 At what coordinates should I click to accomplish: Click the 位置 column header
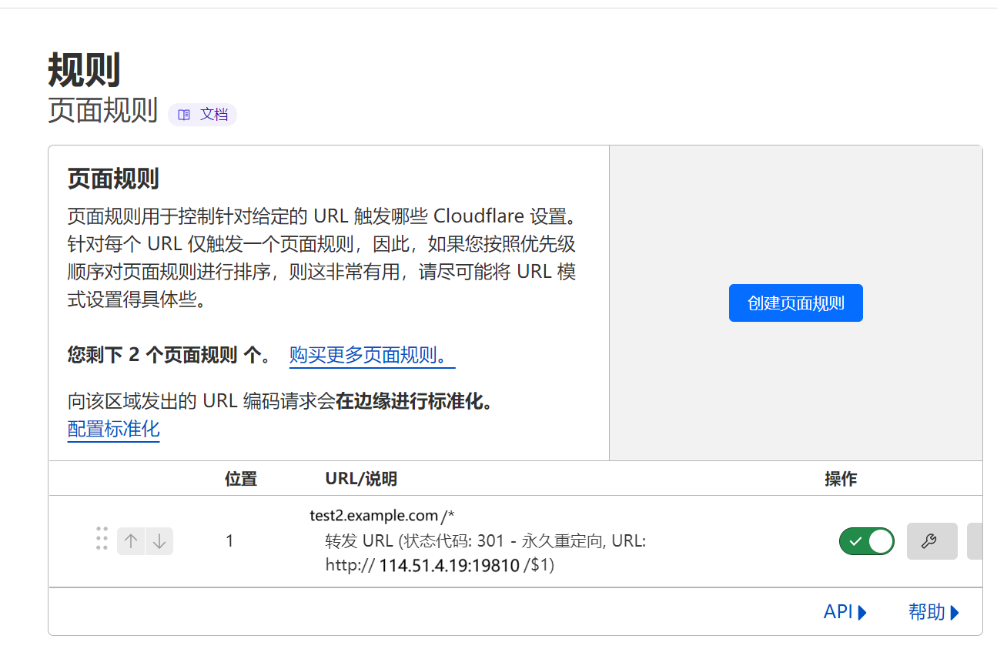[x=240, y=479]
